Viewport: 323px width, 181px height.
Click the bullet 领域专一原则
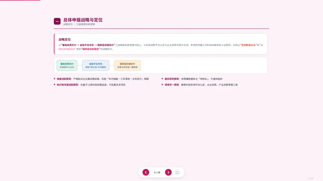pos(199,85)
